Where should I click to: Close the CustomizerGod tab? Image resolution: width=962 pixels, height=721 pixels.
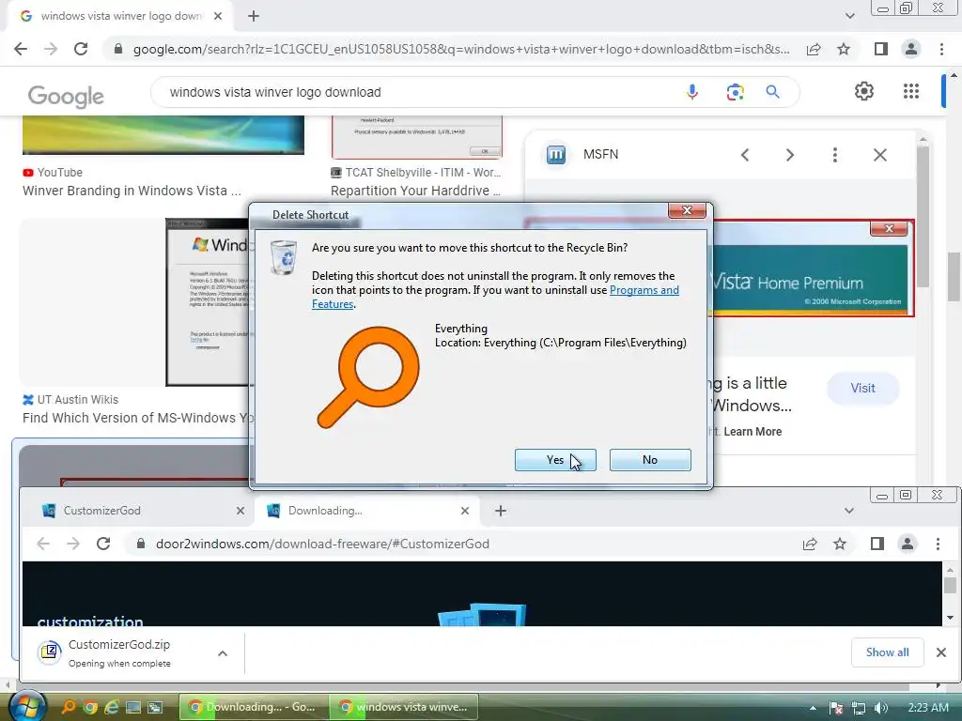(x=240, y=511)
